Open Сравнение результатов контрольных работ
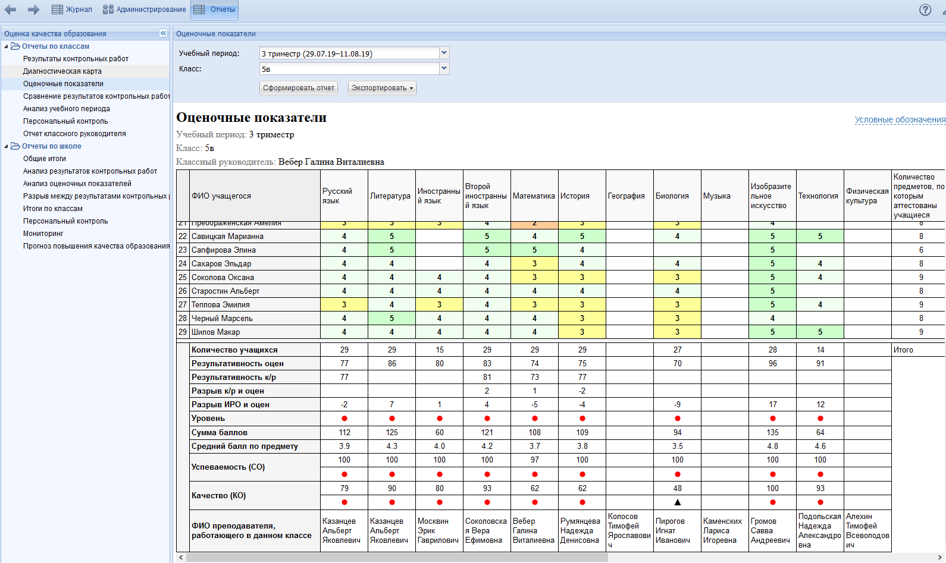 (x=96, y=96)
